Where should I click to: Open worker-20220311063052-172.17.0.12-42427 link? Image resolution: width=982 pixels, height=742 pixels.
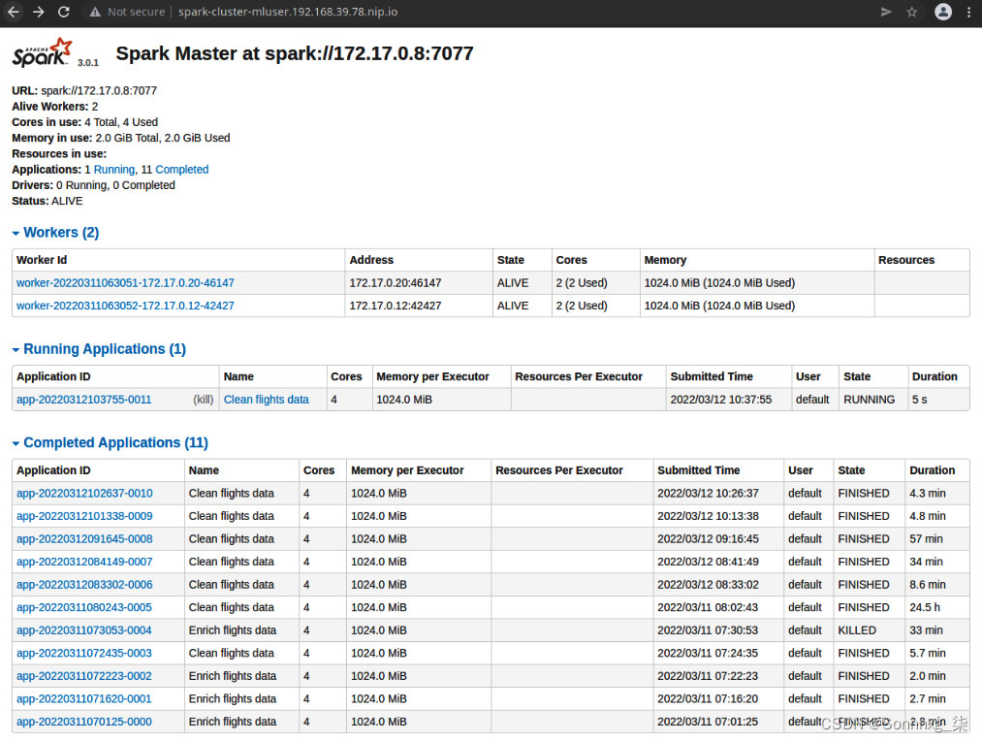pos(125,306)
